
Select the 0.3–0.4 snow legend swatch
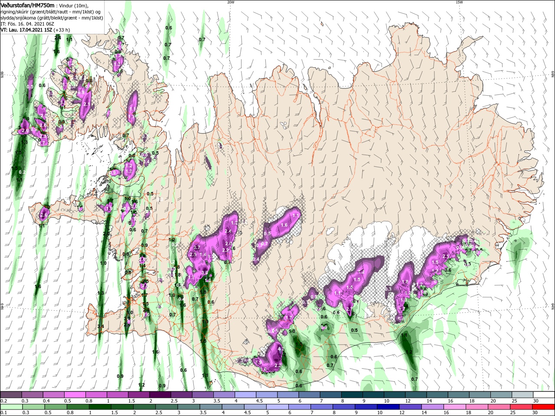[x=32, y=395]
